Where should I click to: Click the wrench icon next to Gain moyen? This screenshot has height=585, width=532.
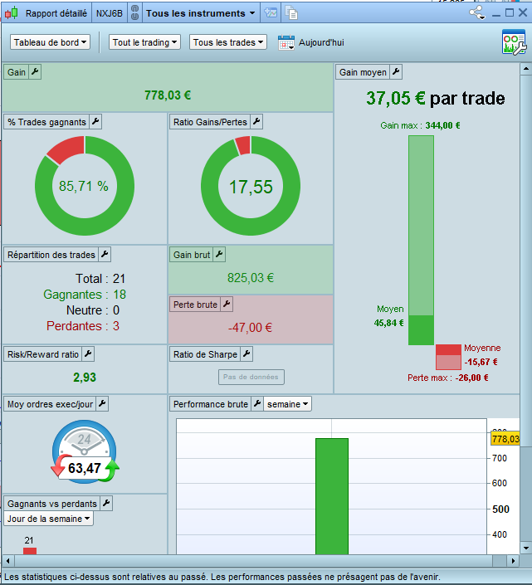(x=396, y=71)
